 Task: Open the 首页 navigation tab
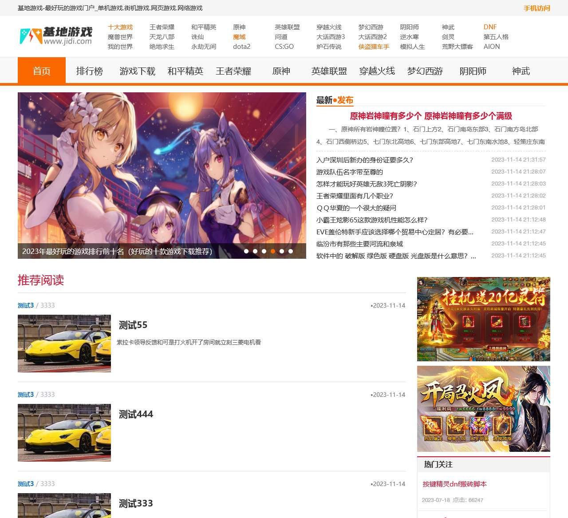(42, 71)
